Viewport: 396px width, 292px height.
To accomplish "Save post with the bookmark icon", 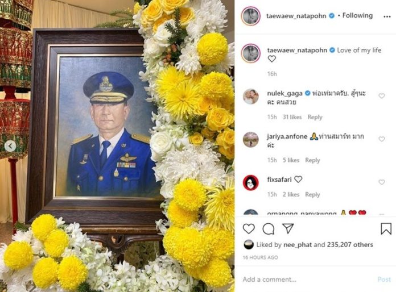I will tap(386, 228).
